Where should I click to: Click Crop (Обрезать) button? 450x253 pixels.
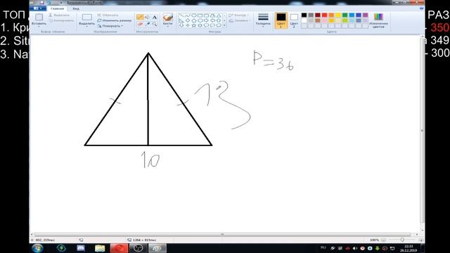(x=108, y=15)
